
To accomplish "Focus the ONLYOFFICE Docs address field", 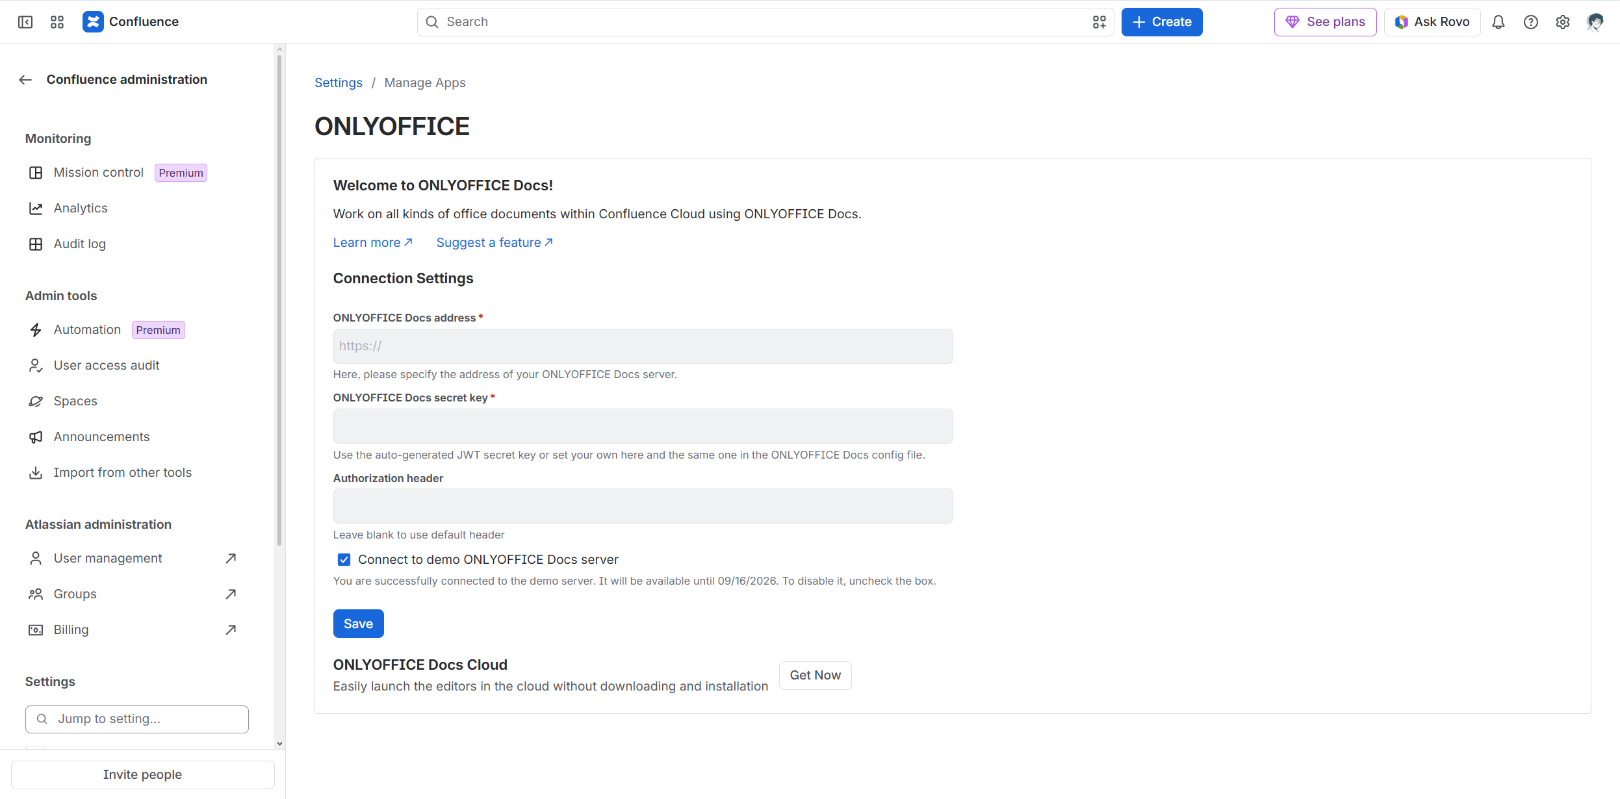I will coord(643,346).
